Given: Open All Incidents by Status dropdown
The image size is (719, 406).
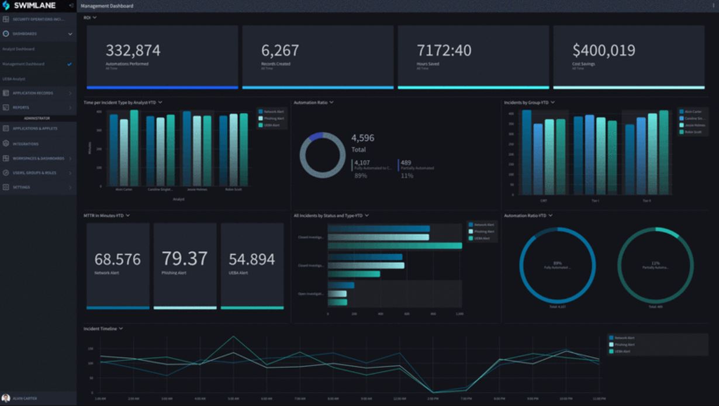Looking at the screenshot, I should 367,216.
